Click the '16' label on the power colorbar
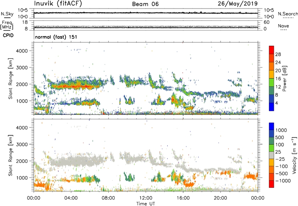Image resolution: width=298 pixels, height=206 pixels. pos(278,79)
